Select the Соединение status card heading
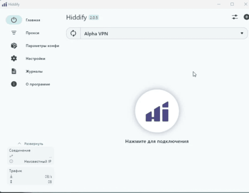 [x=20, y=151]
